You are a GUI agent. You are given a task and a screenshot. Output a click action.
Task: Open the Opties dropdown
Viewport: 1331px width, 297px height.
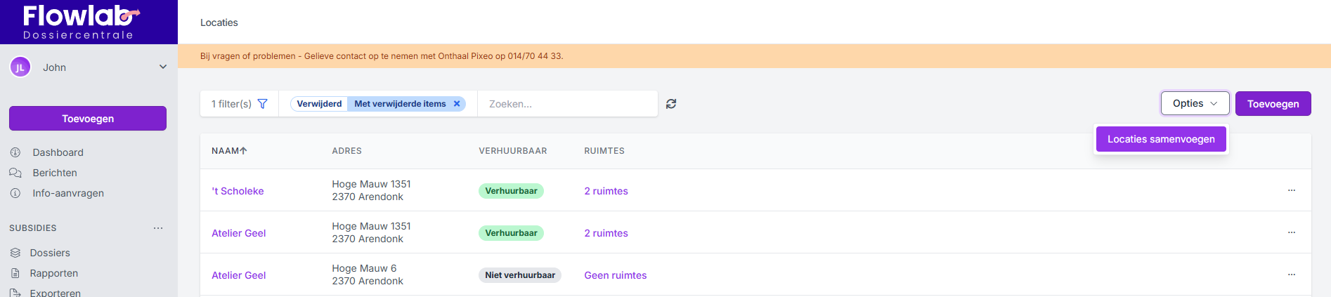point(1195,103)
